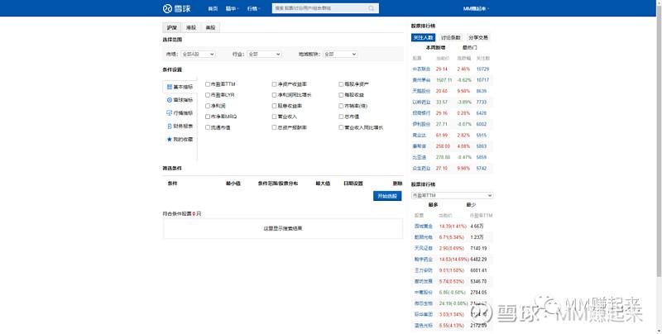Select the 财务报表 document icon
Viewport: 662px width, 334px height.
point(170,126)
